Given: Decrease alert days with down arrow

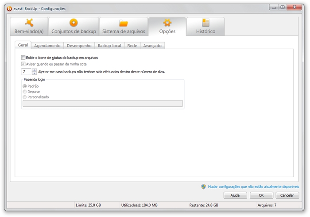Looking at the screenshot, I should coord(35,73).
